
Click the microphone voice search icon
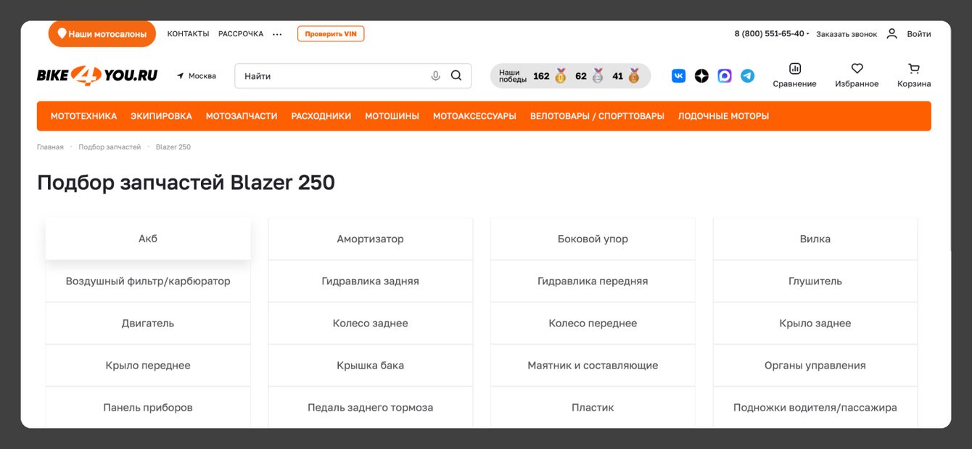click(435, 75)
